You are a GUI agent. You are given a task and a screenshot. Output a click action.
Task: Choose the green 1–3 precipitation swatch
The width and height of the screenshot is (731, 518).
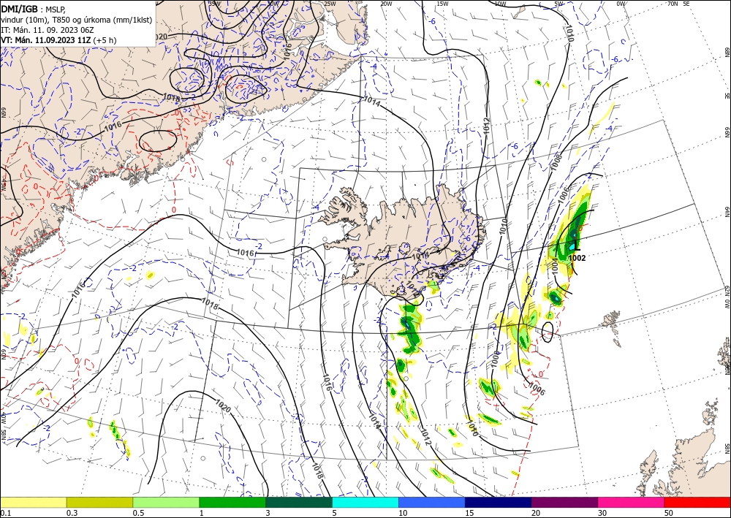point(232,502)
